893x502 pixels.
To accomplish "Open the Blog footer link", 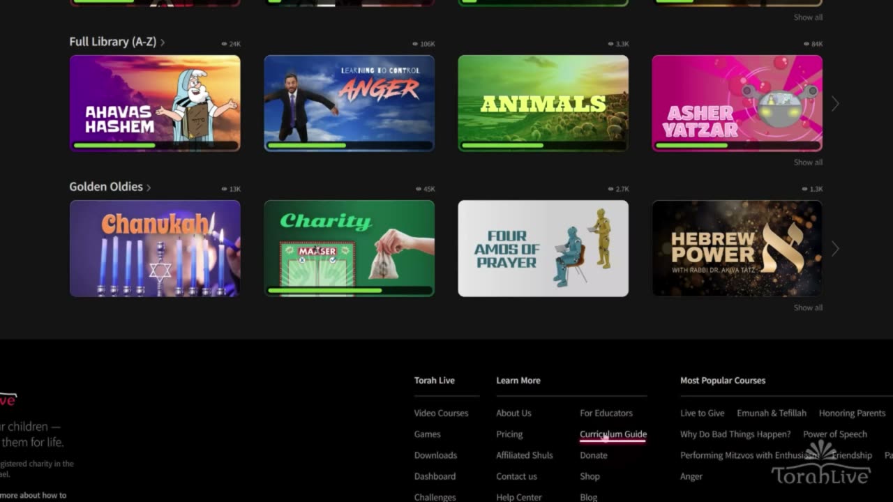I will [588, 497].
